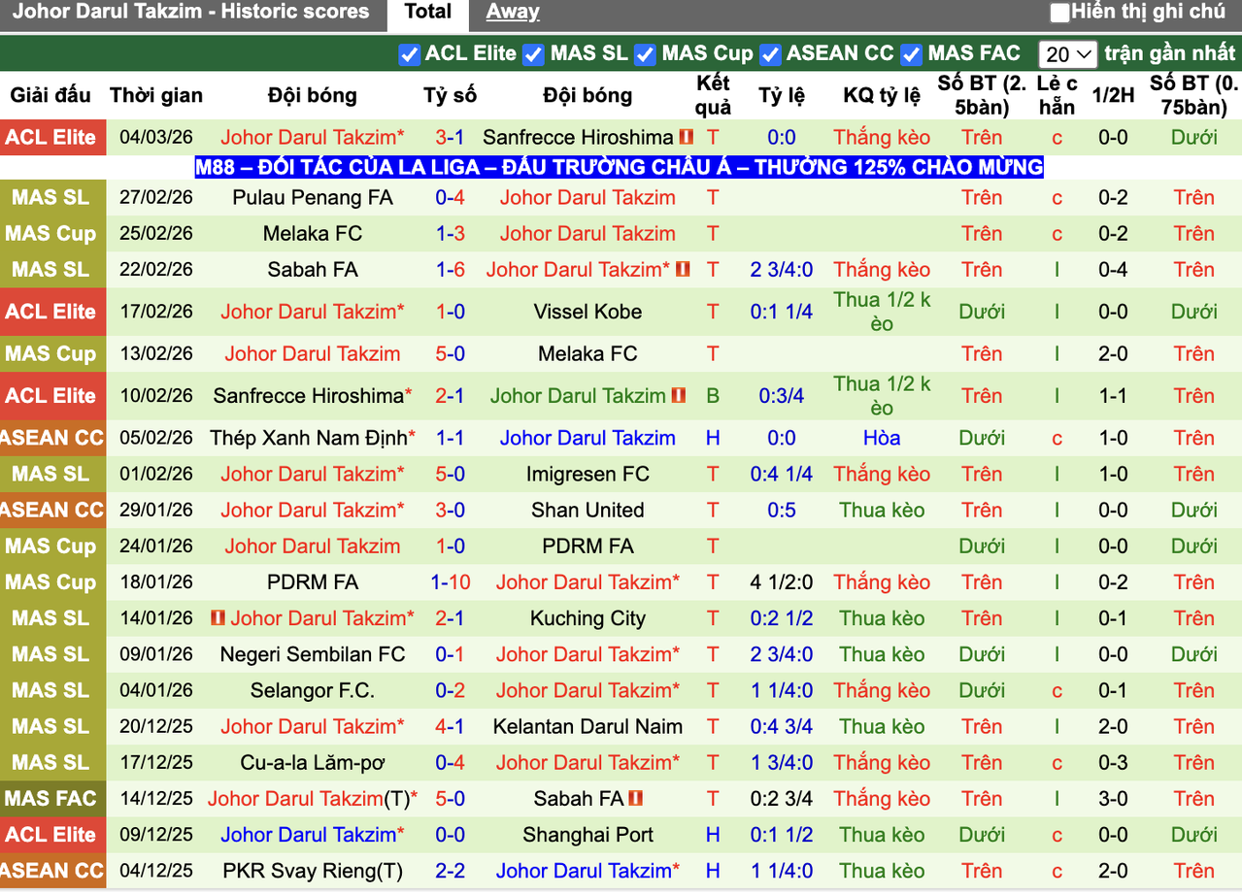Uncheck the ACL Elite filter checkbox
This screenshot has width=1242, height=895.
[409, 54]
